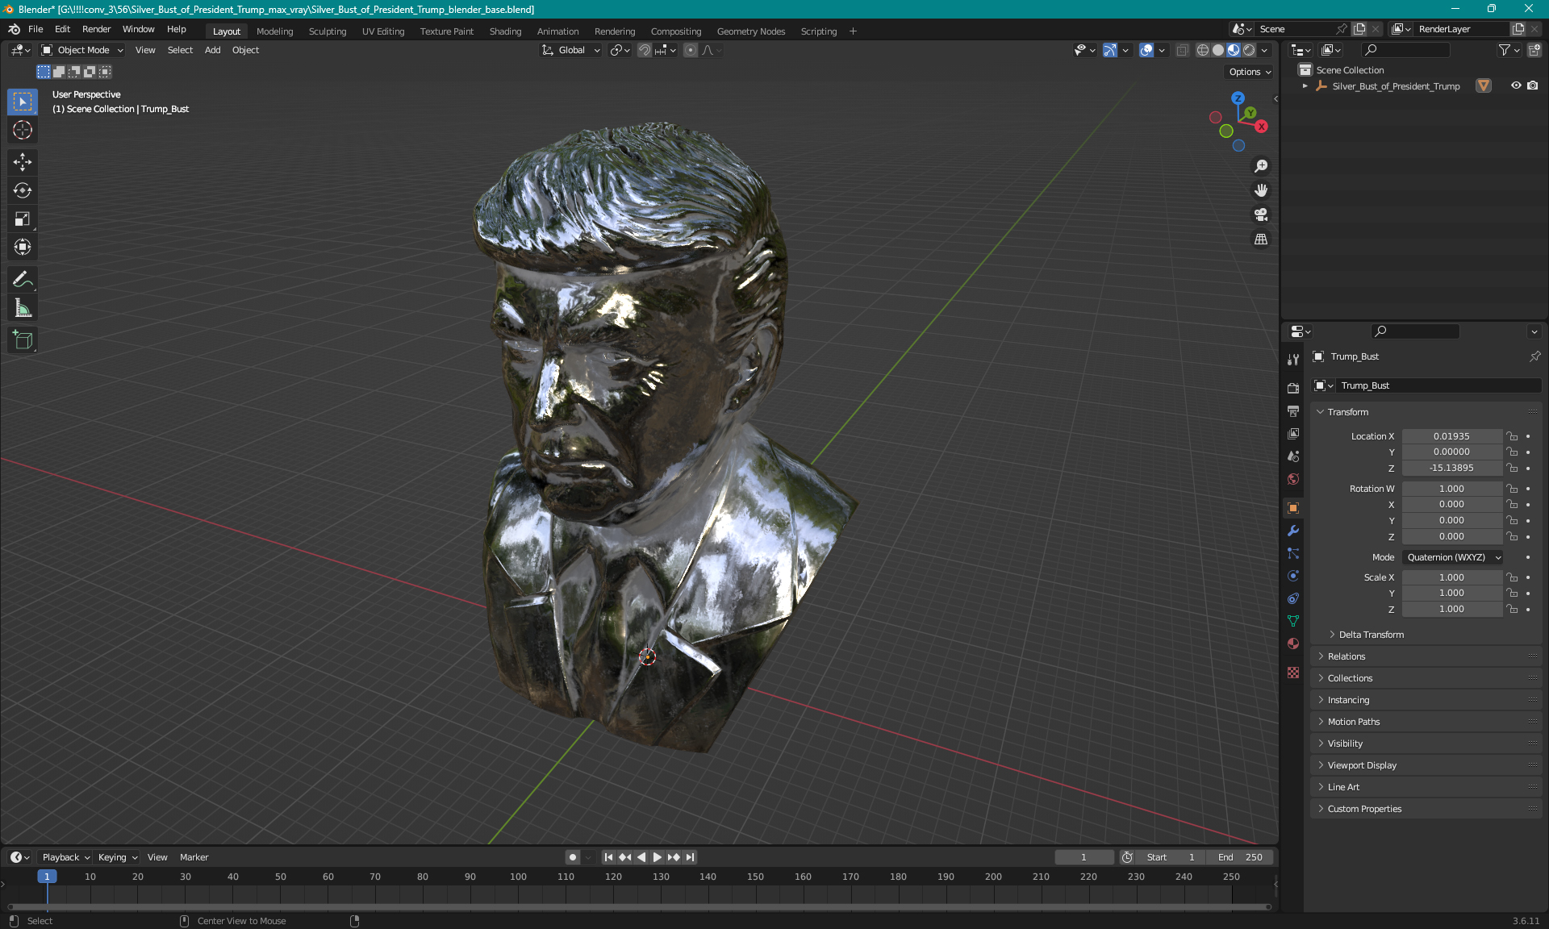Open Options popover in viewport
The height and width of the screenshot is (929, 1549).
tap(1250, 72)
